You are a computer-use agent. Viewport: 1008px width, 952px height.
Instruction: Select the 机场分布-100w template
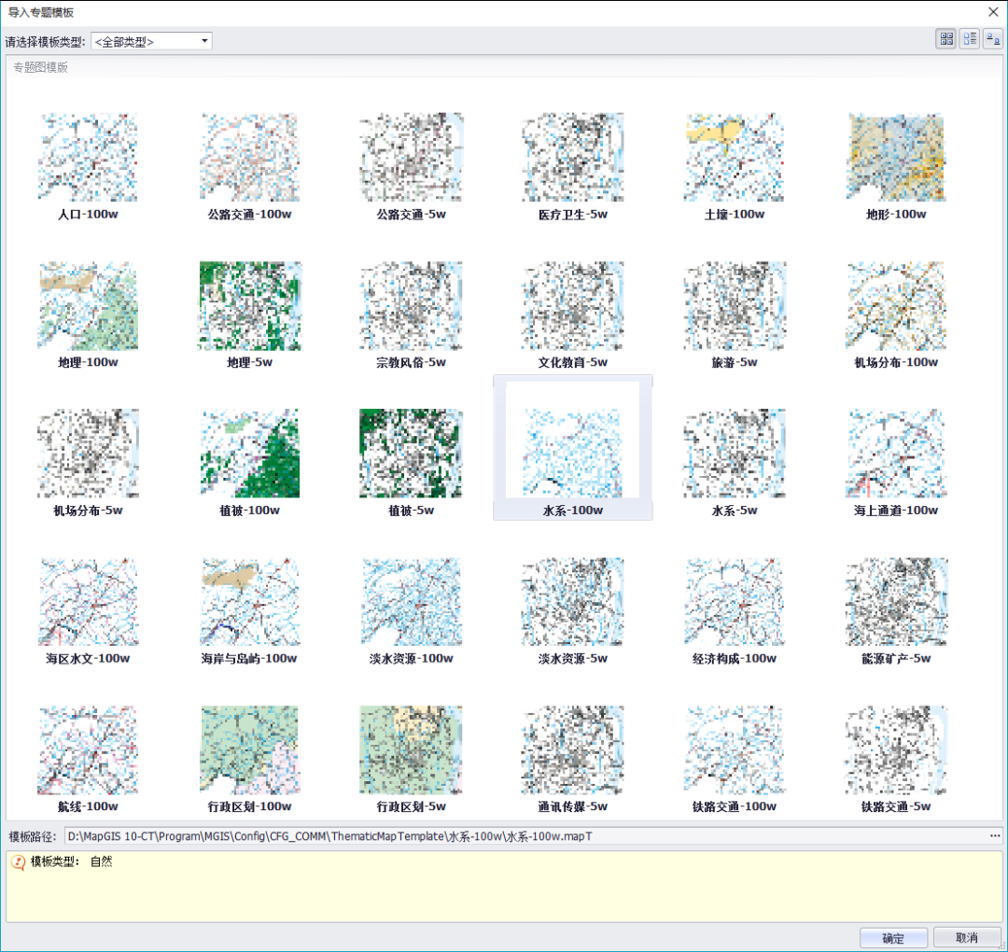pos(896,307)
